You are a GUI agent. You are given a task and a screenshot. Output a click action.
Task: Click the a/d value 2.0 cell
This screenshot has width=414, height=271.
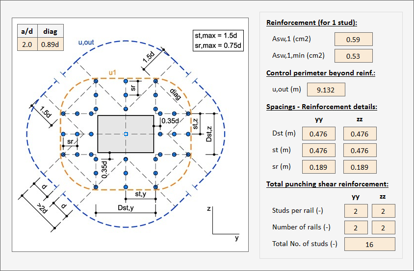(x=27, y=44)
